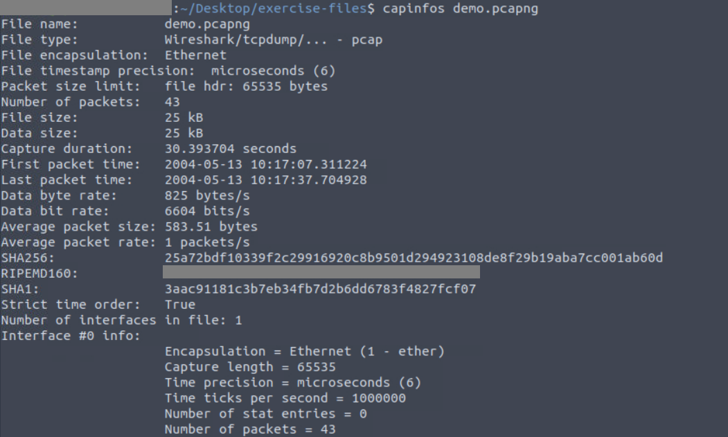The image size is (728, 437).
Task: Click the Average packet size value
Action: [211, 226]
